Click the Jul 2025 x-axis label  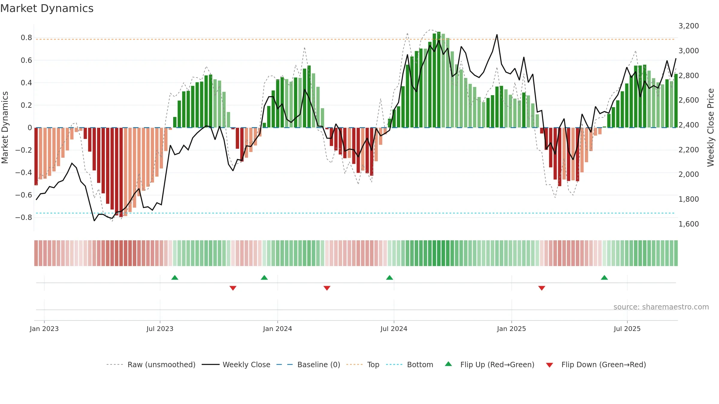627,329
